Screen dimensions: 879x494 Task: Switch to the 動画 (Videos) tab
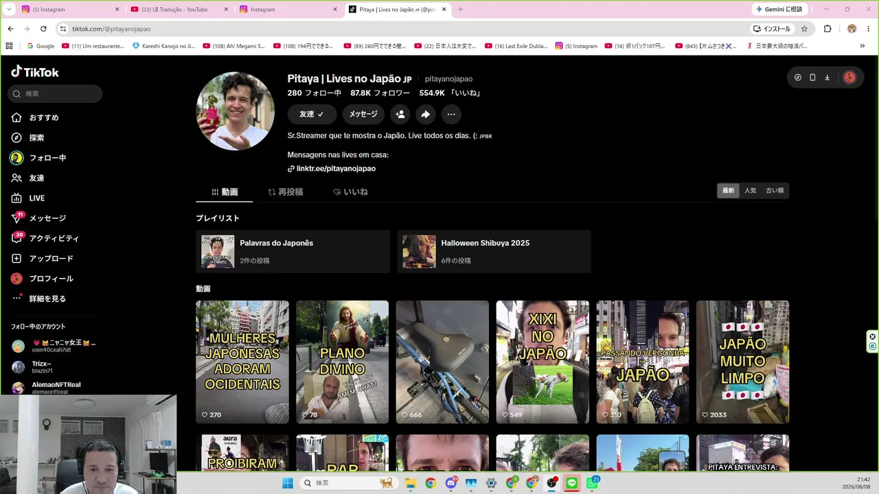click(225, 192)
